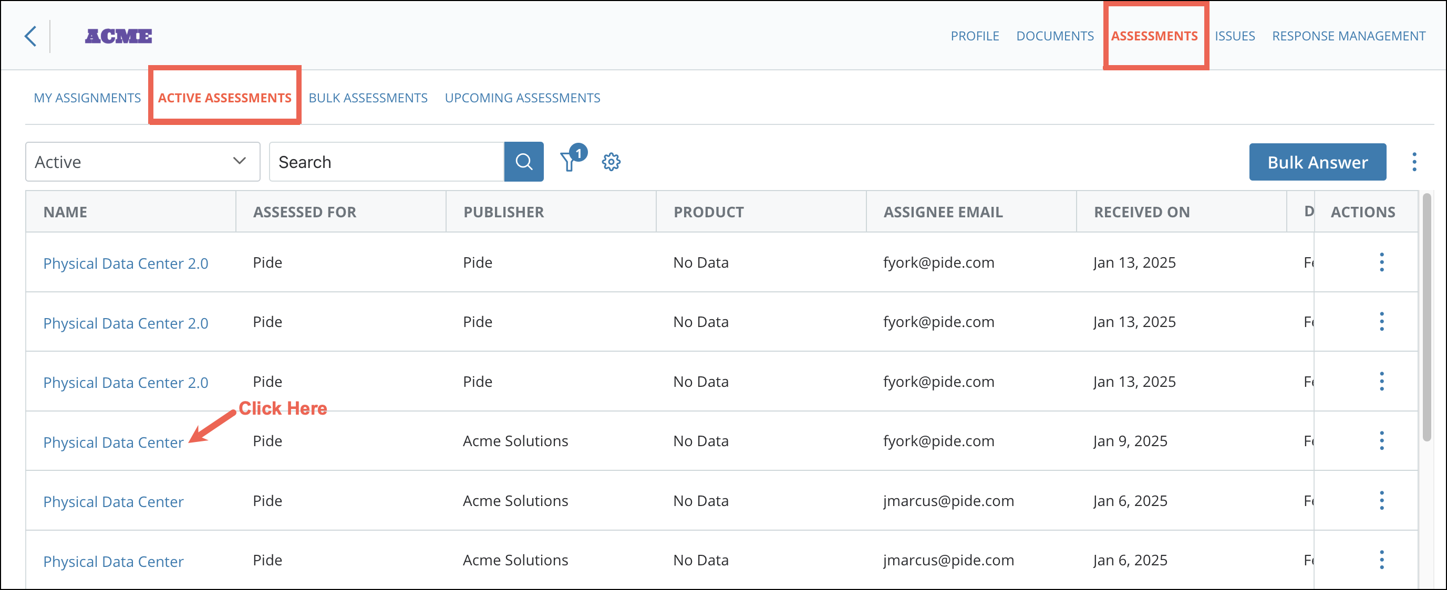The image size is (1447, 590).
Task: Open actions menu for the Jan 9, 2025 row
Action: click(1382, 441)
